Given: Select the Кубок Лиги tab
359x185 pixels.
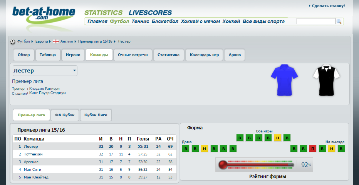Looking at the screenshot, I should [x=96, y=115].
